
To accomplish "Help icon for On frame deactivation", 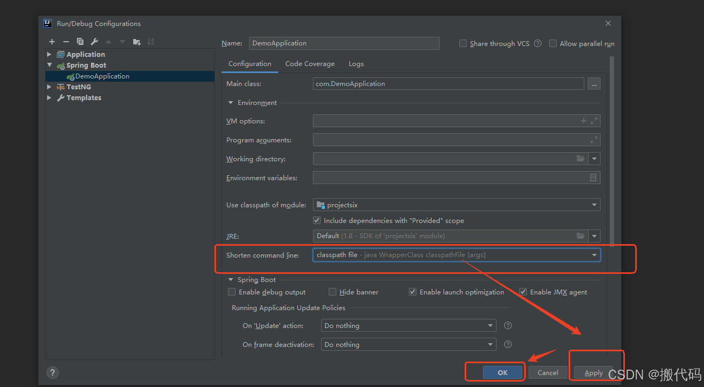I will (508, 344).
